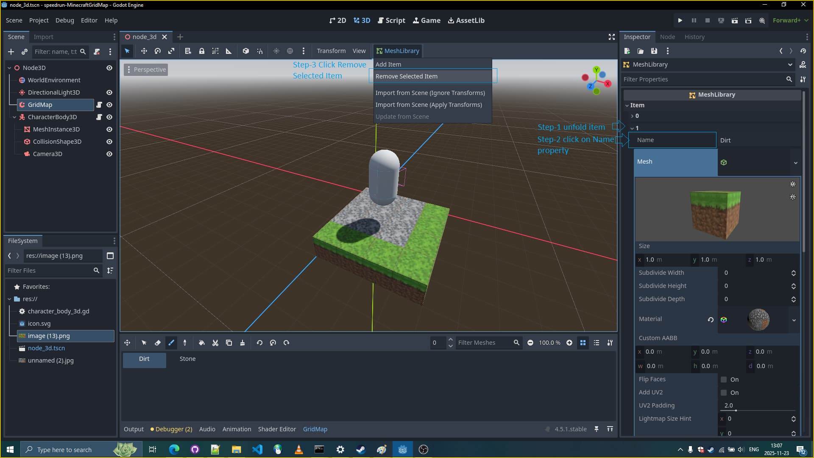
Task: Switch to the Node dock tab
Action: 667,37
